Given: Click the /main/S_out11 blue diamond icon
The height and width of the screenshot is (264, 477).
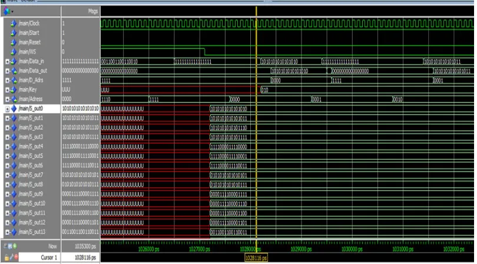Looking at the screenshot, I should (x=14, y=213).
